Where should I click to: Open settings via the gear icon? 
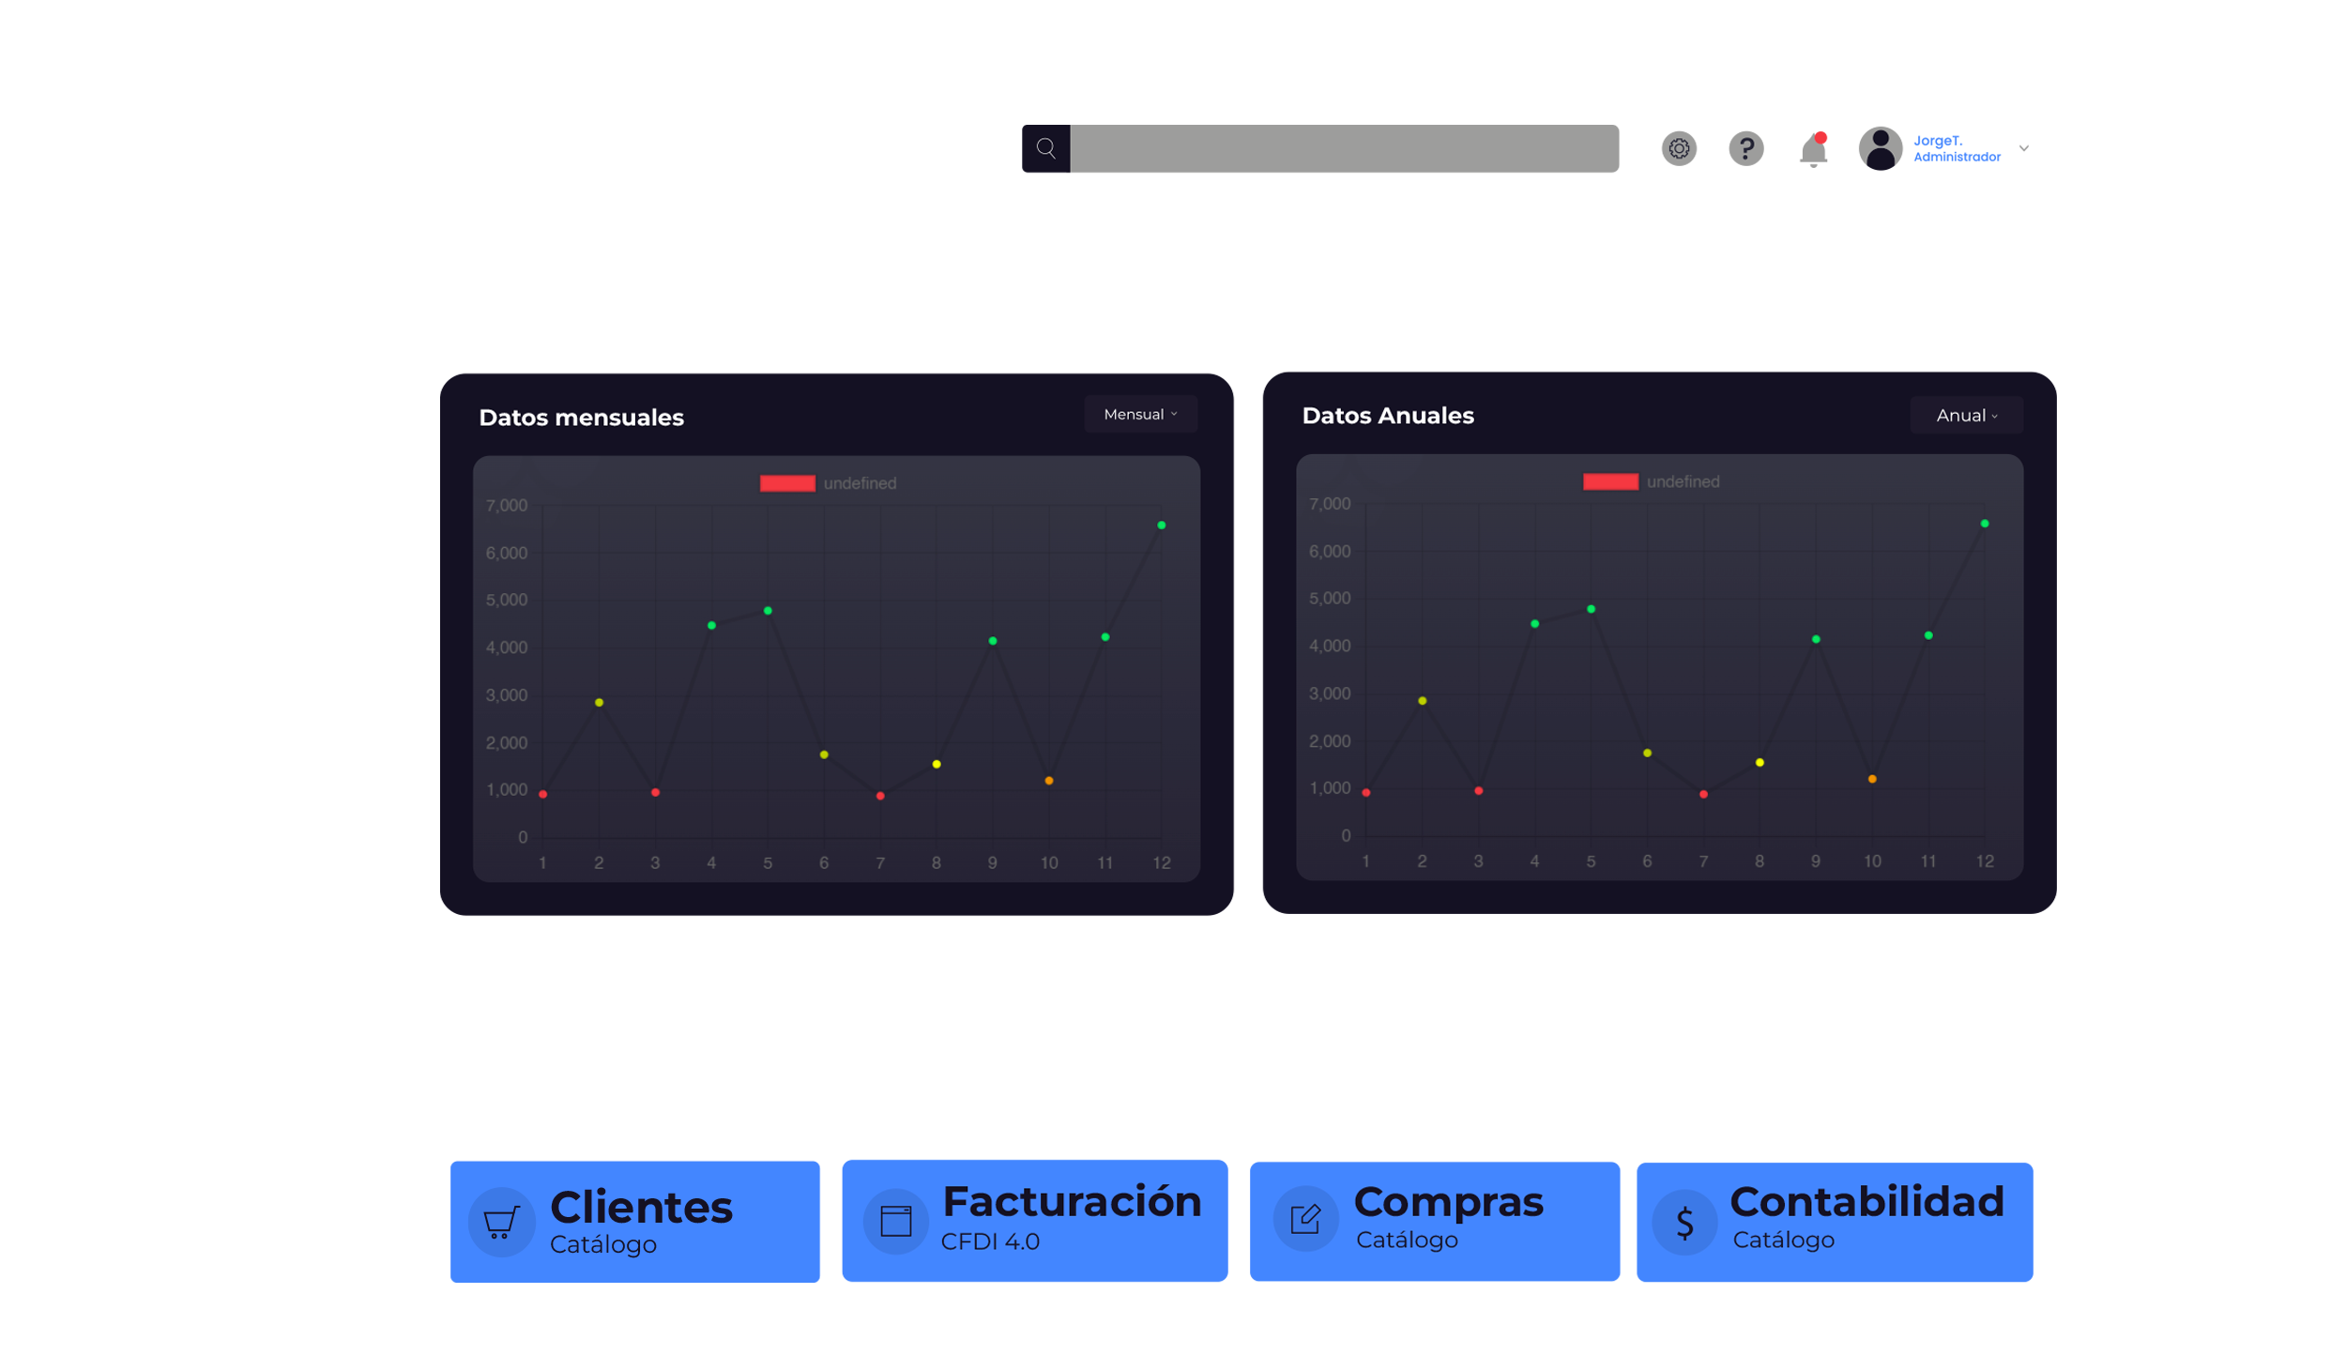pyautogui.click(x=1679, y=148)
